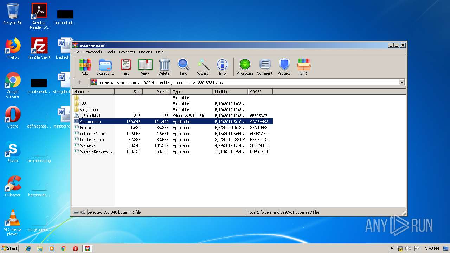Viewport: 450px width, 253px height.
Task: Open Recycle Bin desktop icon
Action: click(13, 14)
